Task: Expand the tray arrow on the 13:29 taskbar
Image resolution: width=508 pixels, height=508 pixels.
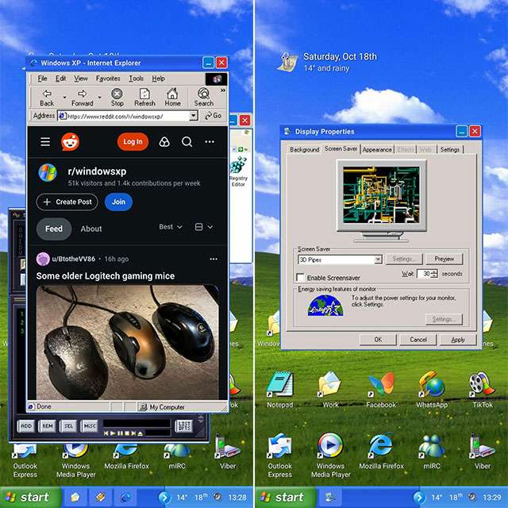Action: tap(419, 497)
